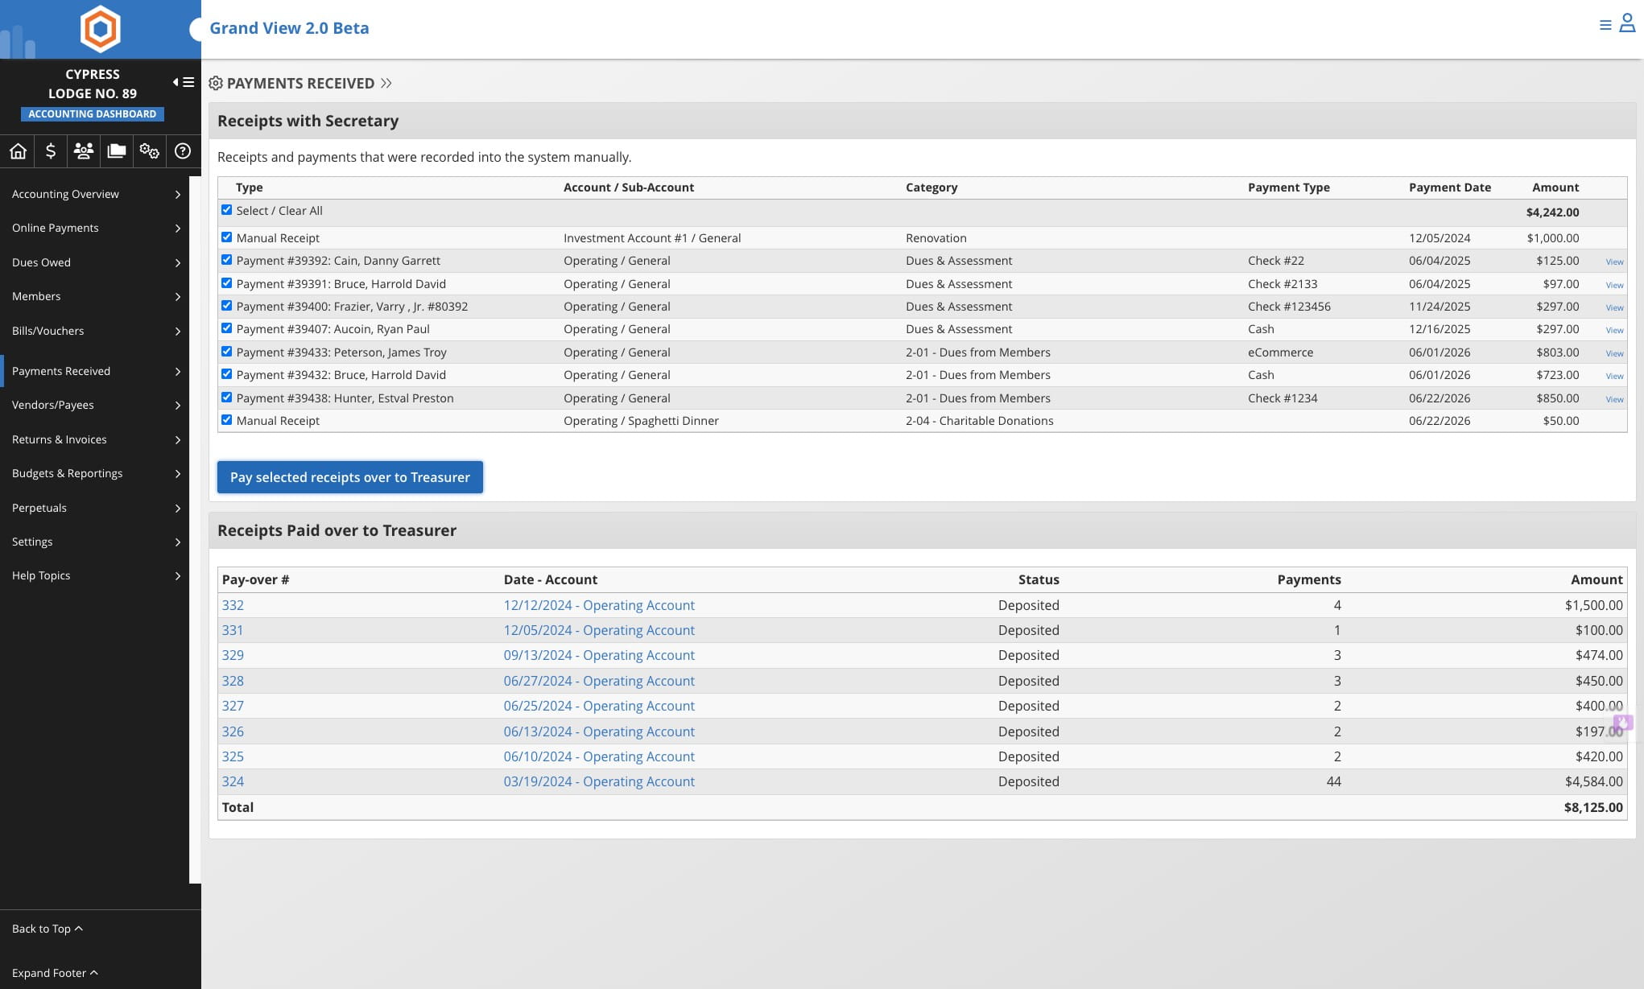Uncheck Payment #39391 Bruce checkbox
This screenshot has width=1644, height=989.
pyautogui.click(x=227, y=283)
